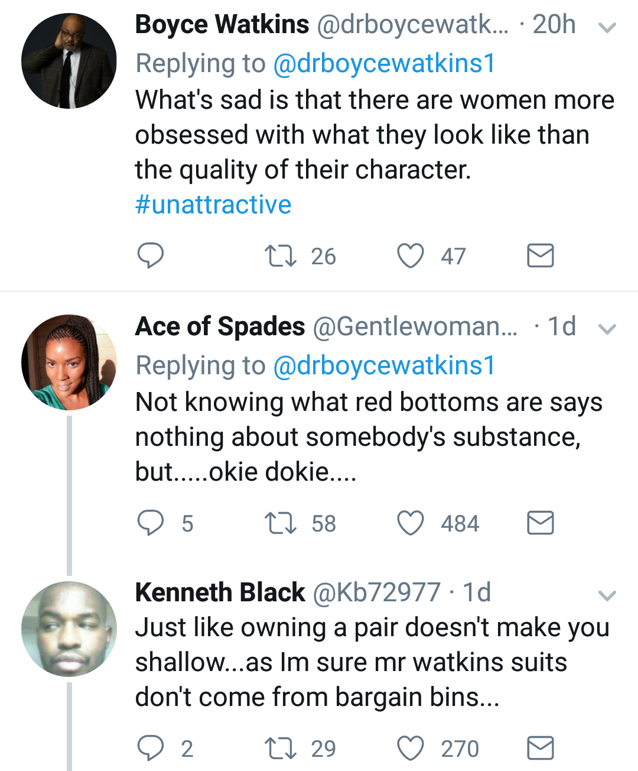This screenshot has height=771, width=638.
Task: Like Boyce Watkins' tweet with 47 likes
Action: [411, 256]
